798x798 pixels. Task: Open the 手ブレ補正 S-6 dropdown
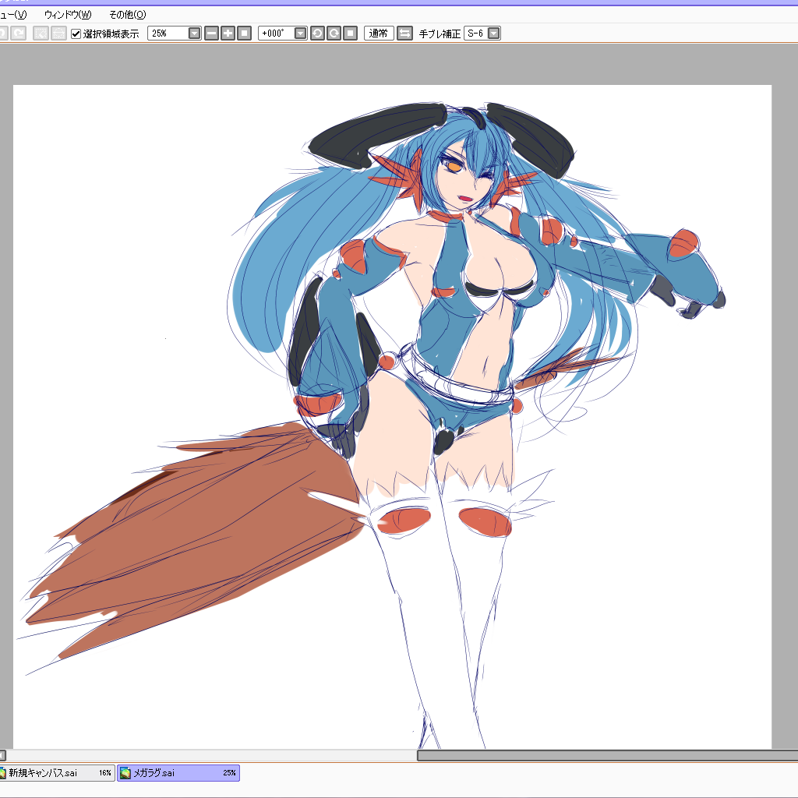coord(493,34)
